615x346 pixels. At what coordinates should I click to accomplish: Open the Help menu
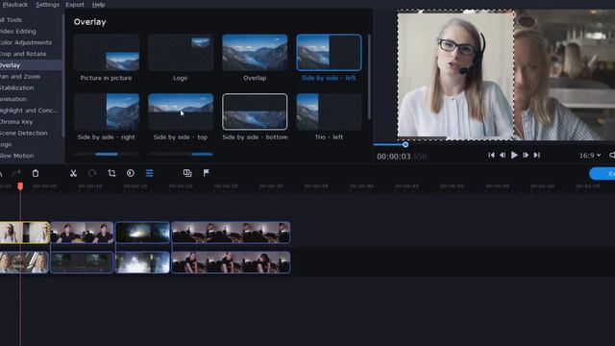click(98, 4)
